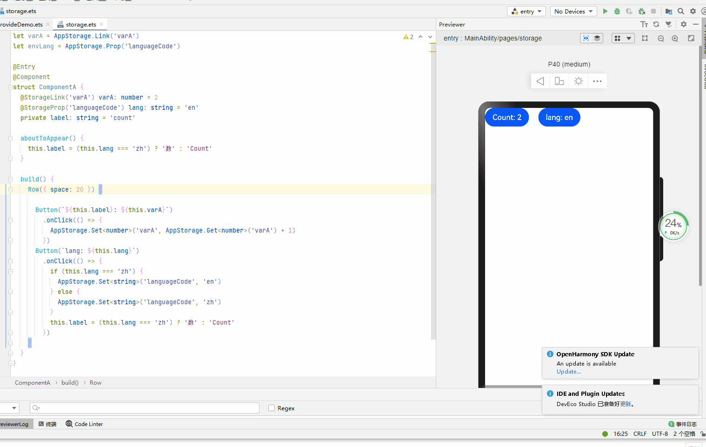The width and height of the screenshot is (706, 447).
Task: Collapse the build() fold marker
Action: (10, 179)
